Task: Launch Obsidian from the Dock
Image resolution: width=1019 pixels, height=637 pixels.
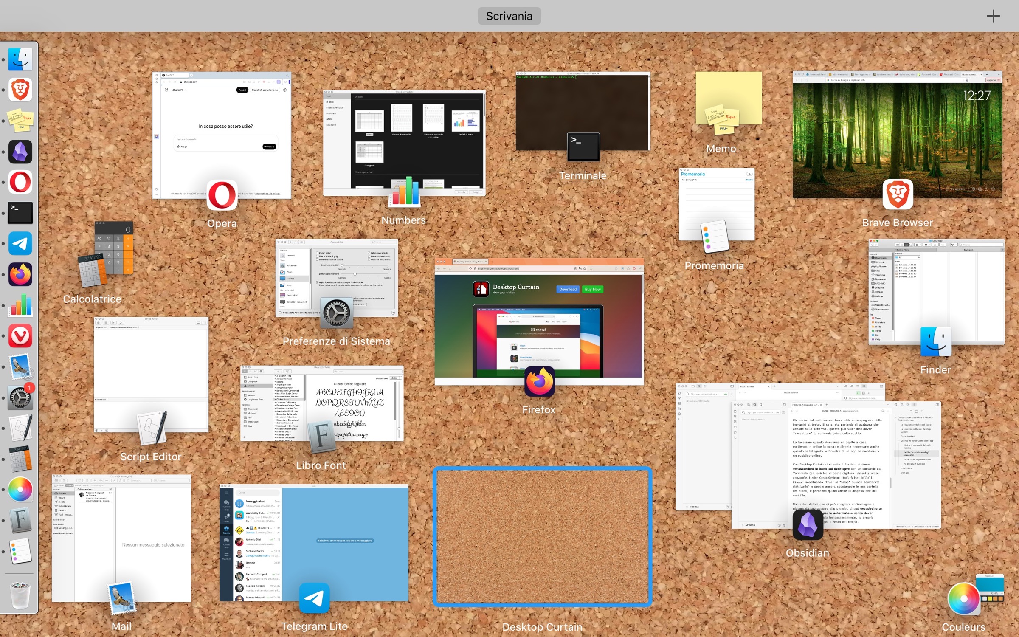Action: pyautogui.click(x=20, y=152)
